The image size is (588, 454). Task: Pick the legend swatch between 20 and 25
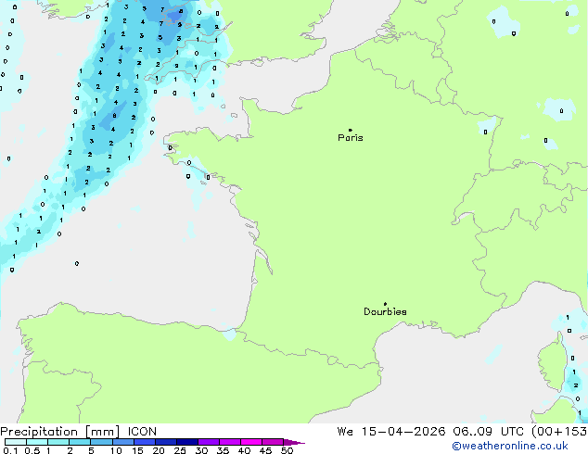point(166,442)
